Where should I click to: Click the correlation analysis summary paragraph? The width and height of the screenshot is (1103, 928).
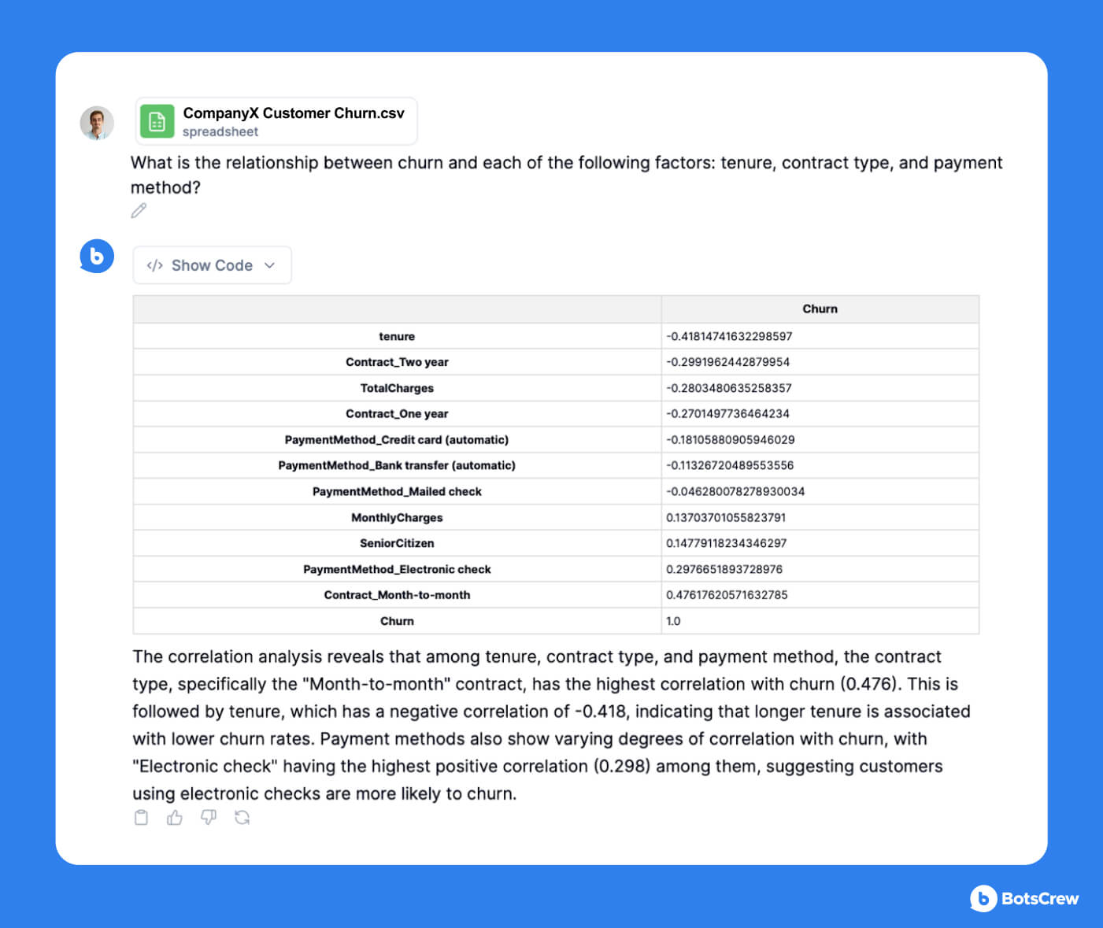tap(551, 725)
